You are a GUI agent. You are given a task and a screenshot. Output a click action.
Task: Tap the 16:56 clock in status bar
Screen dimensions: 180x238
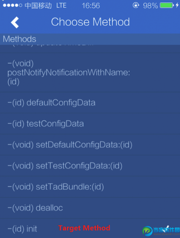click(91, 6)
